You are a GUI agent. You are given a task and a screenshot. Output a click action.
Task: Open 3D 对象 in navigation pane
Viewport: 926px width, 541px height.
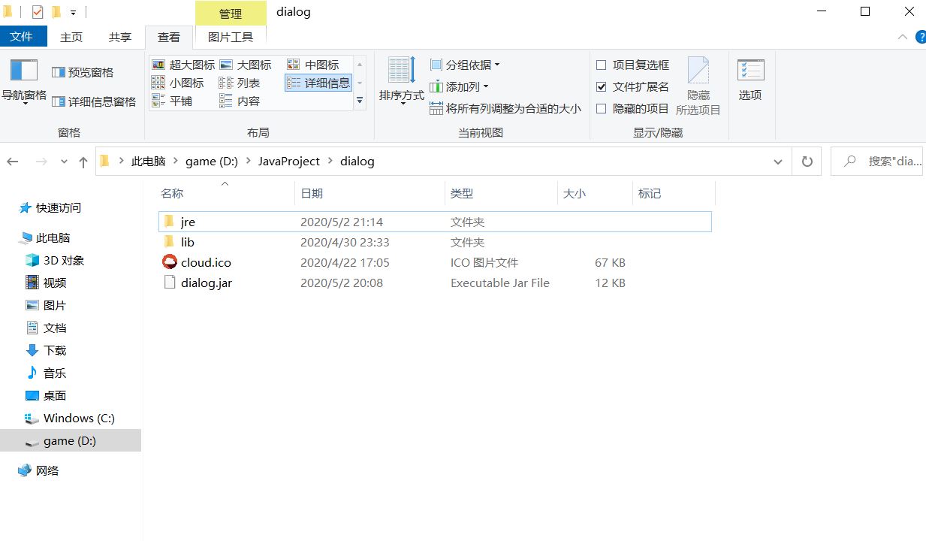[x=55, y=260]
